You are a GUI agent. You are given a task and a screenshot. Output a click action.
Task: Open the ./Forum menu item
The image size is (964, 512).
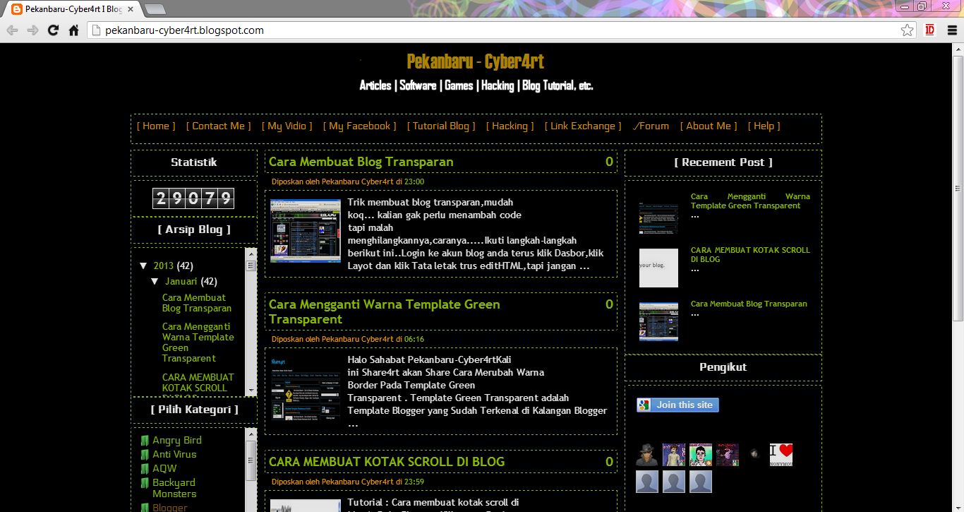[x=651, y=126]
